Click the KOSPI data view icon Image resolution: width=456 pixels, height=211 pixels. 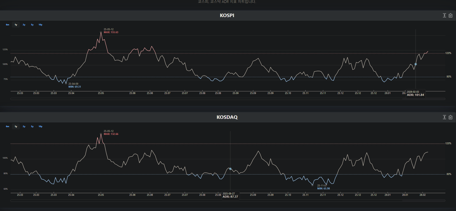pos(450,15)
